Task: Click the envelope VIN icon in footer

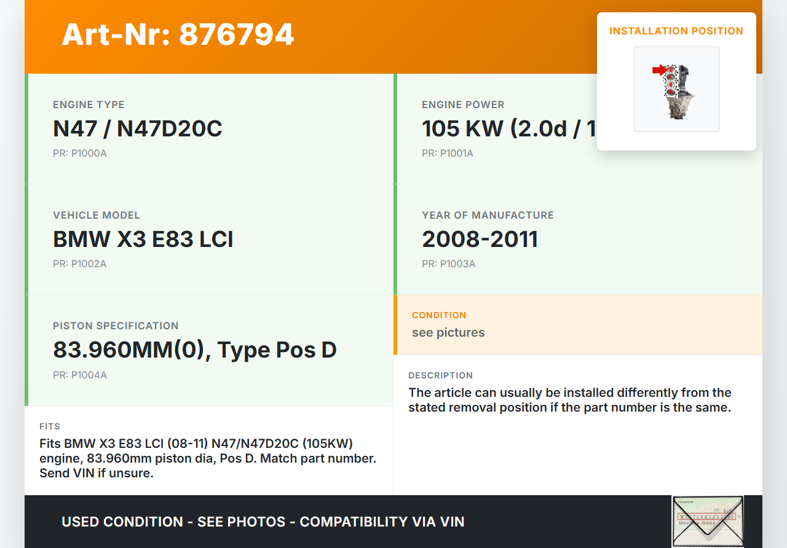Action: click(708, 521)
